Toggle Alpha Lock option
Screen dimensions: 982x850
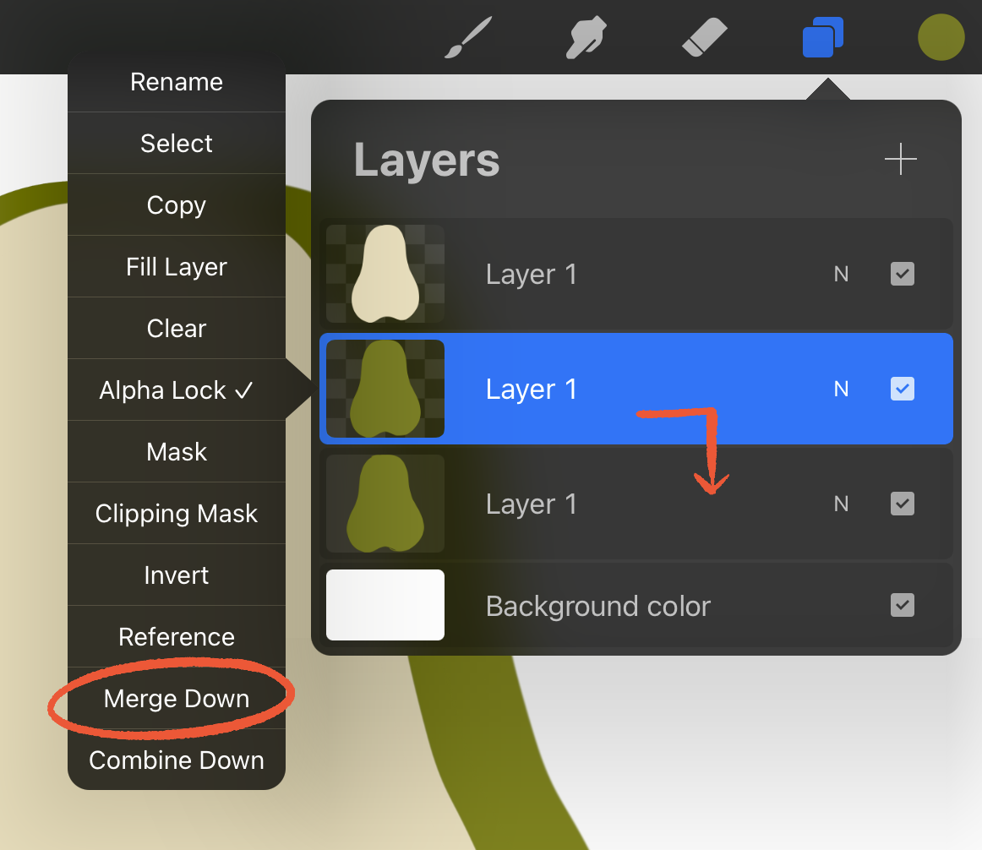[177, 390]
